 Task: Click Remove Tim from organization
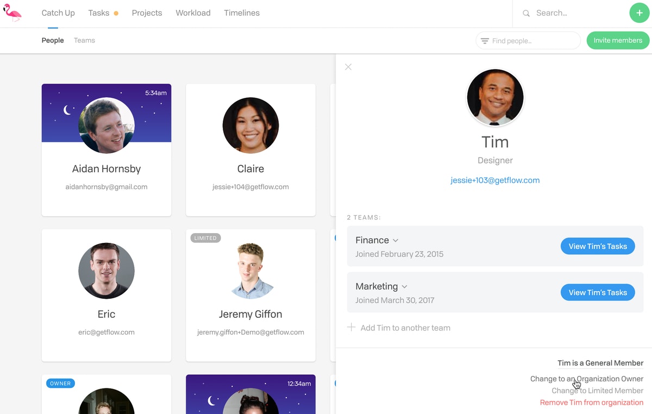point(592,403)
